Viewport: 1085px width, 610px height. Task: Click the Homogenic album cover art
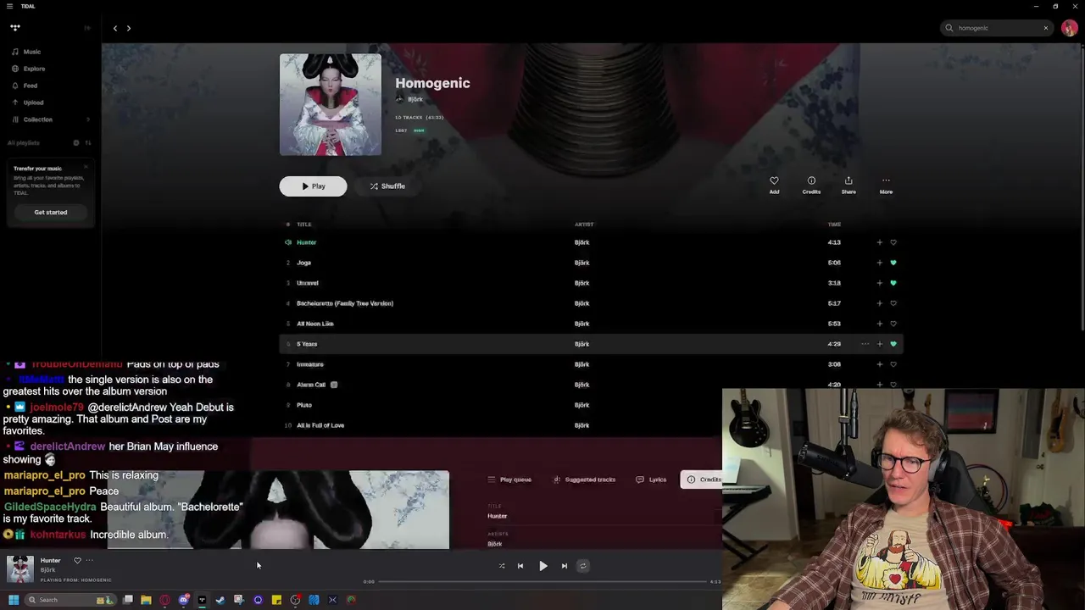tap(331, 104)
